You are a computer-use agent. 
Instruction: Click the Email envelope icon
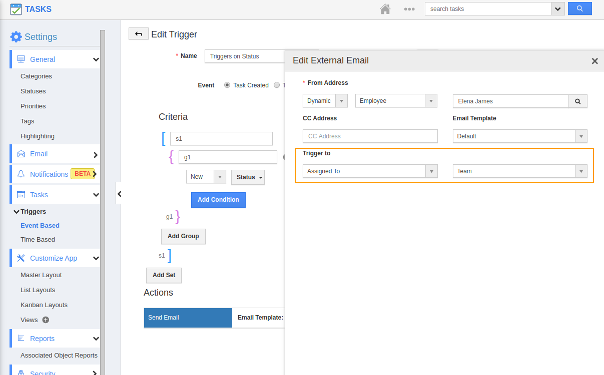(x=21, y=154)
